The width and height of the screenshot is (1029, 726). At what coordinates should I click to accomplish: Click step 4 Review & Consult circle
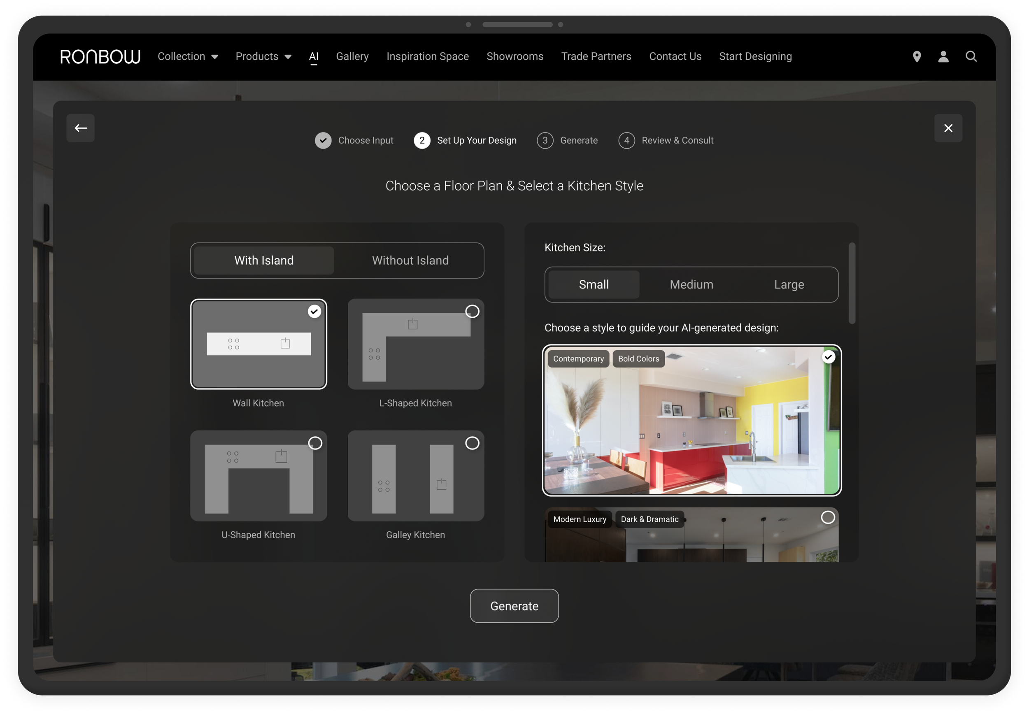626,140
